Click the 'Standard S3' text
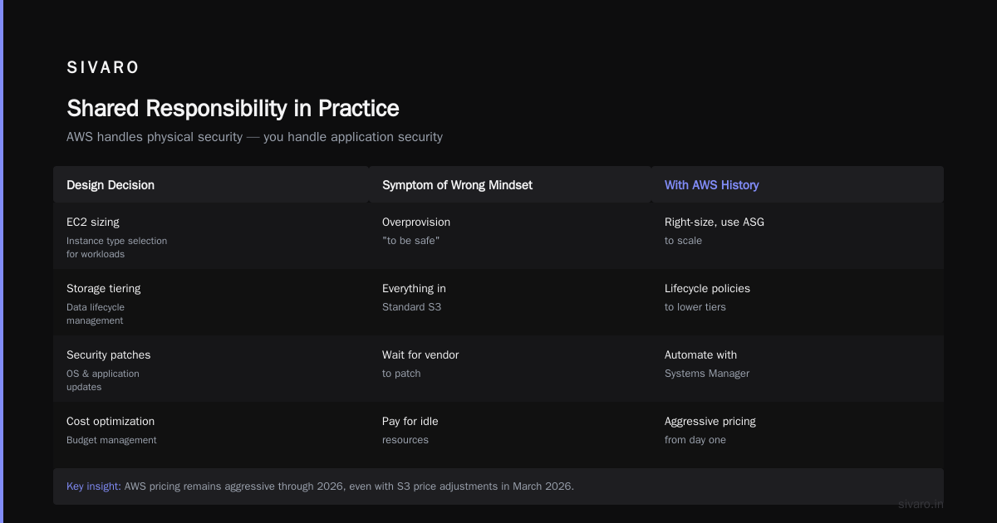 [411, 307]
